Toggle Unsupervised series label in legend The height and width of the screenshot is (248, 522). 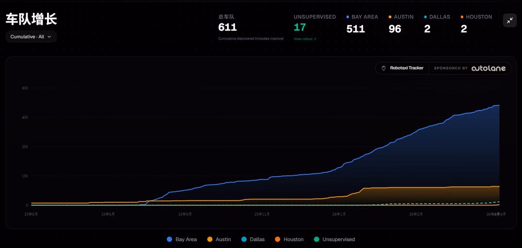pos(334,239)
